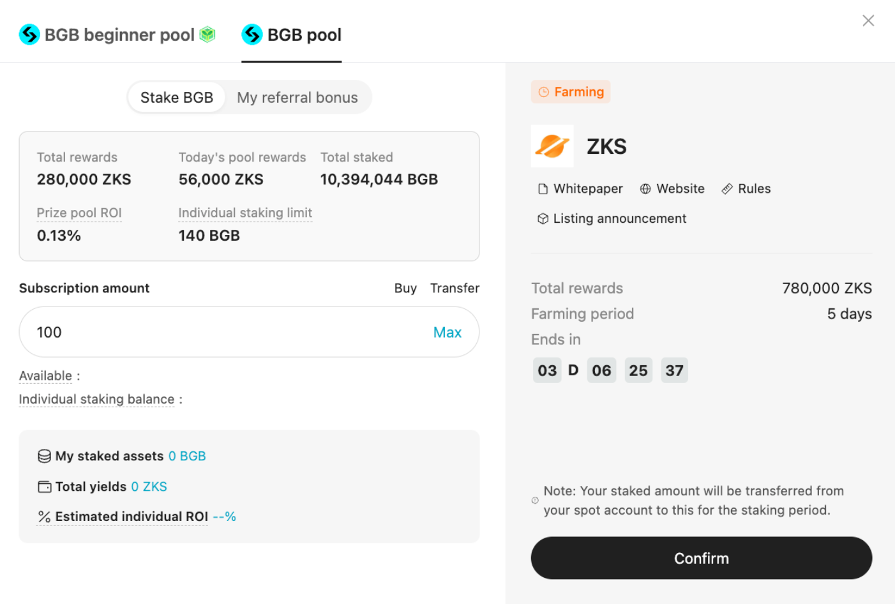
Task: Click the 5 days farming period value
Action: point(850,313)
